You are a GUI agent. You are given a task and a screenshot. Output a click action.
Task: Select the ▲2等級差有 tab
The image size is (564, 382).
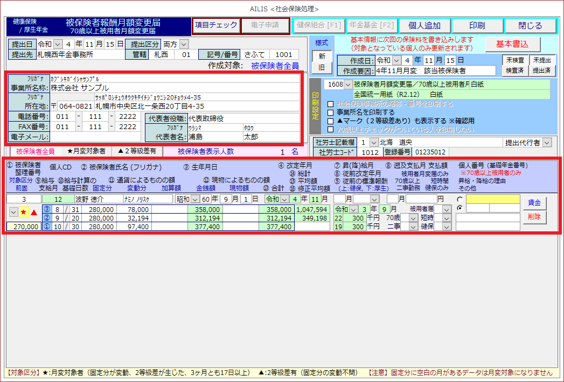point(136,151)
